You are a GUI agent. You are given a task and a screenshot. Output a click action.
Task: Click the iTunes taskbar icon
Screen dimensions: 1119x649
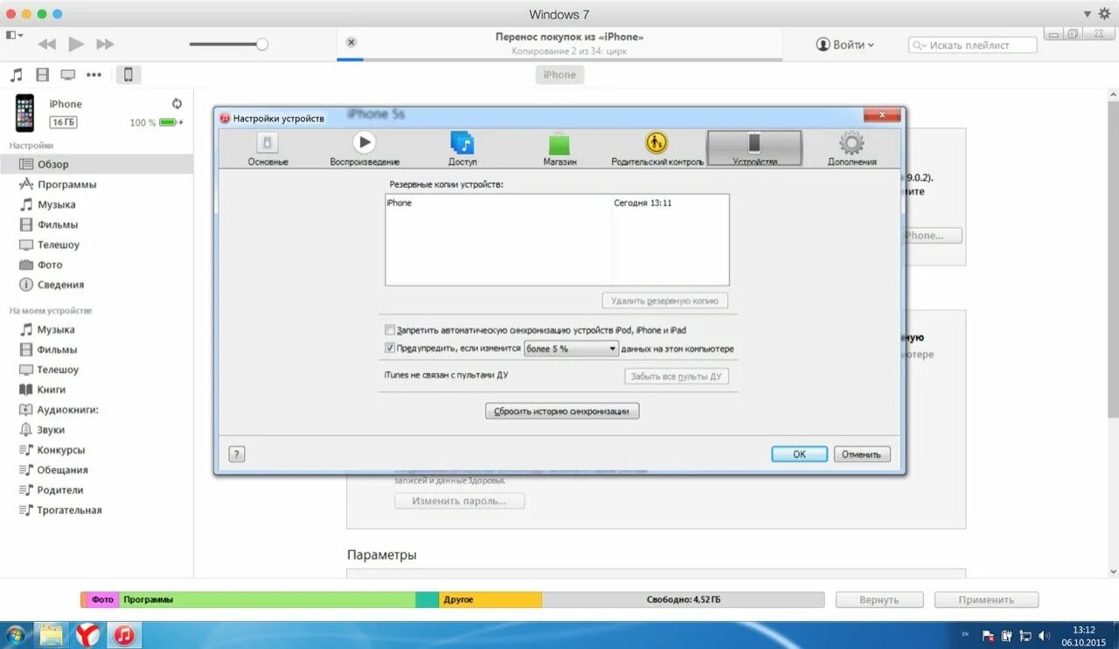124,635
